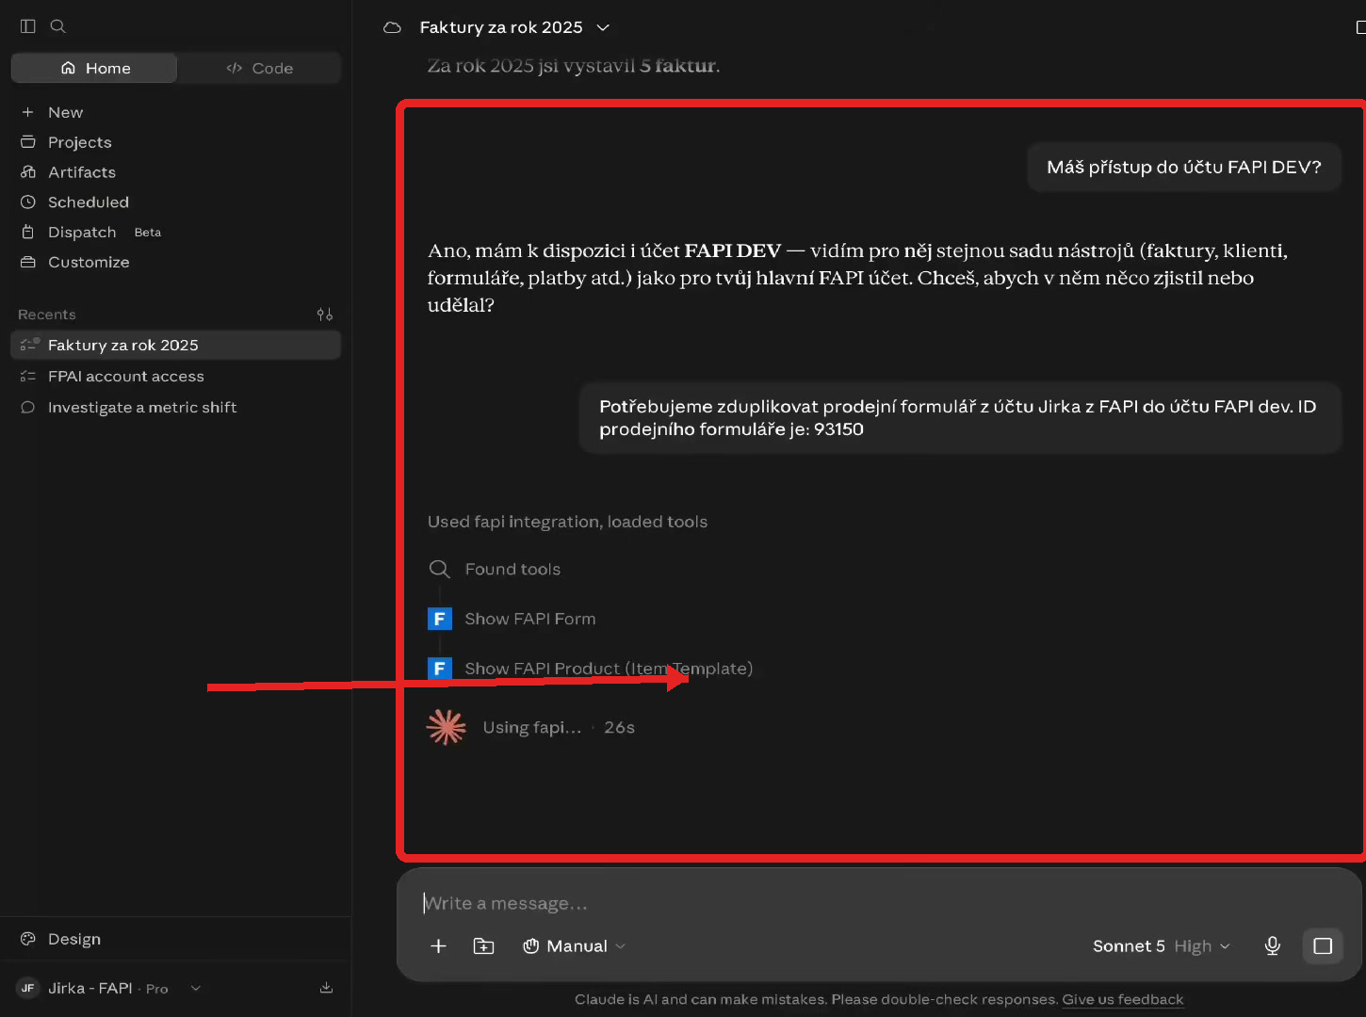Click the stop response button
The image size is (1366, 1017).
click(x=1323, y=946)
